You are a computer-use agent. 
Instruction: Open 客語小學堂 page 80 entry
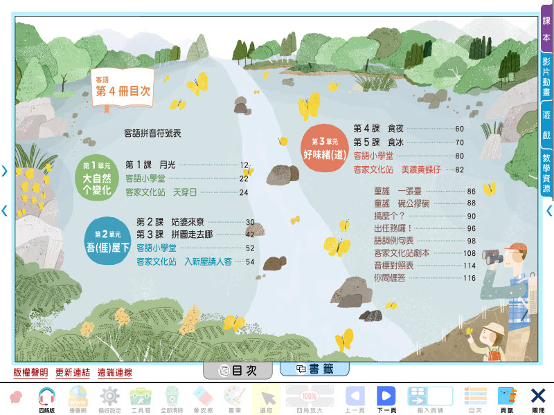(x=409, y=156)
